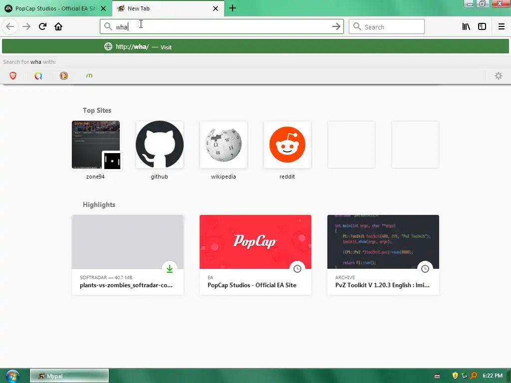Click the magnifier icon in the address bar
The height and width of the screenshot is (383, 511).
click(108, 27)
